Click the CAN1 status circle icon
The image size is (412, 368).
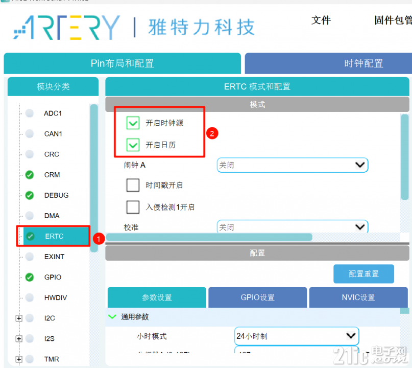[x=30, y=133]
